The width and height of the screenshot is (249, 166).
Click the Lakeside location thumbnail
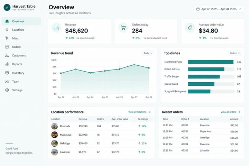pos(55,152)
